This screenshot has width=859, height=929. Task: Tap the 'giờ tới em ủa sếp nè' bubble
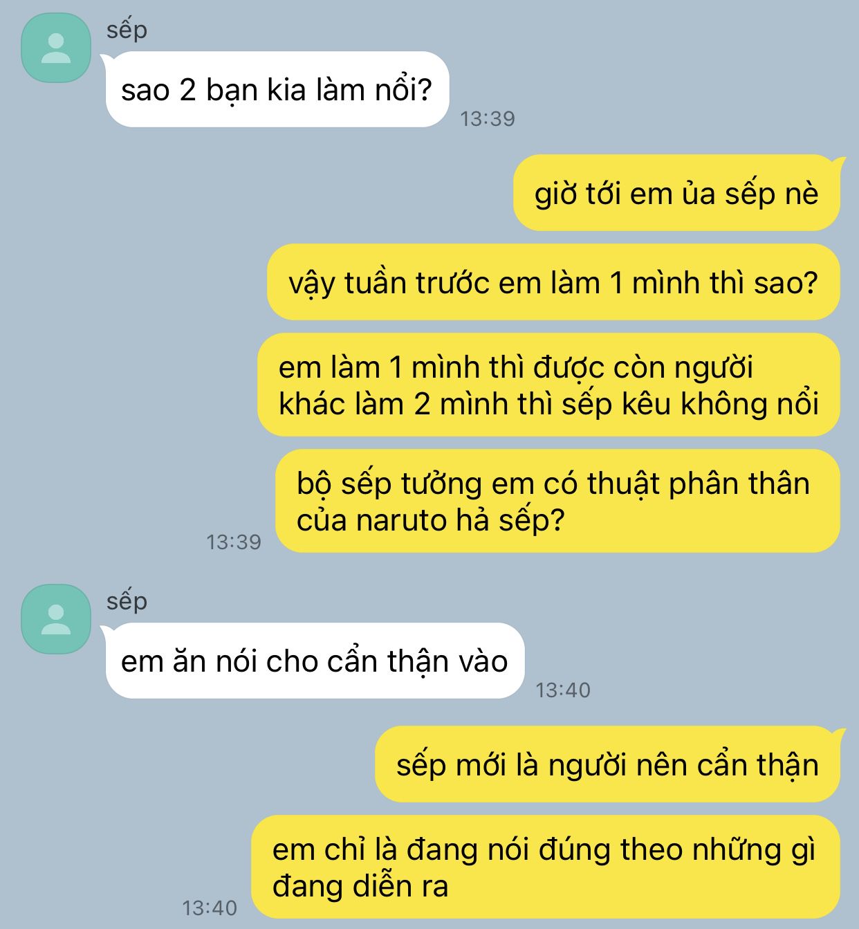click(676, 193)
